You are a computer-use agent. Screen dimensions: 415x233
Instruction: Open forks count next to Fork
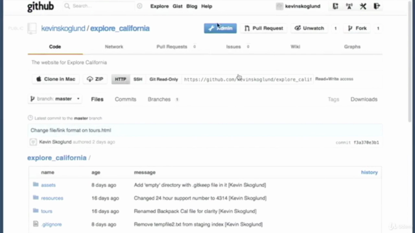378,28
